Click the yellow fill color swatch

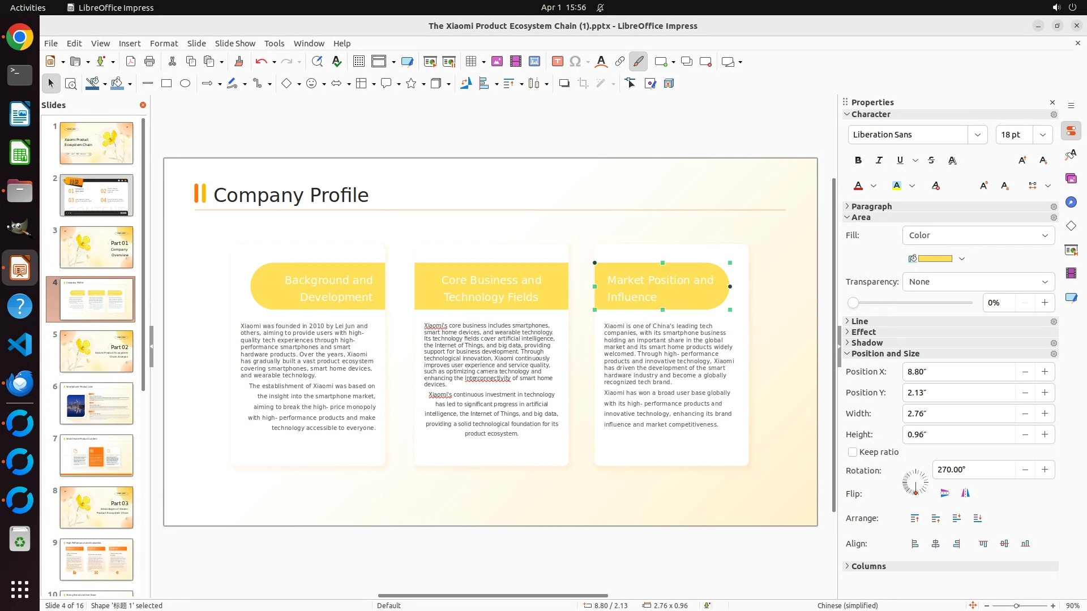point(935,259)
